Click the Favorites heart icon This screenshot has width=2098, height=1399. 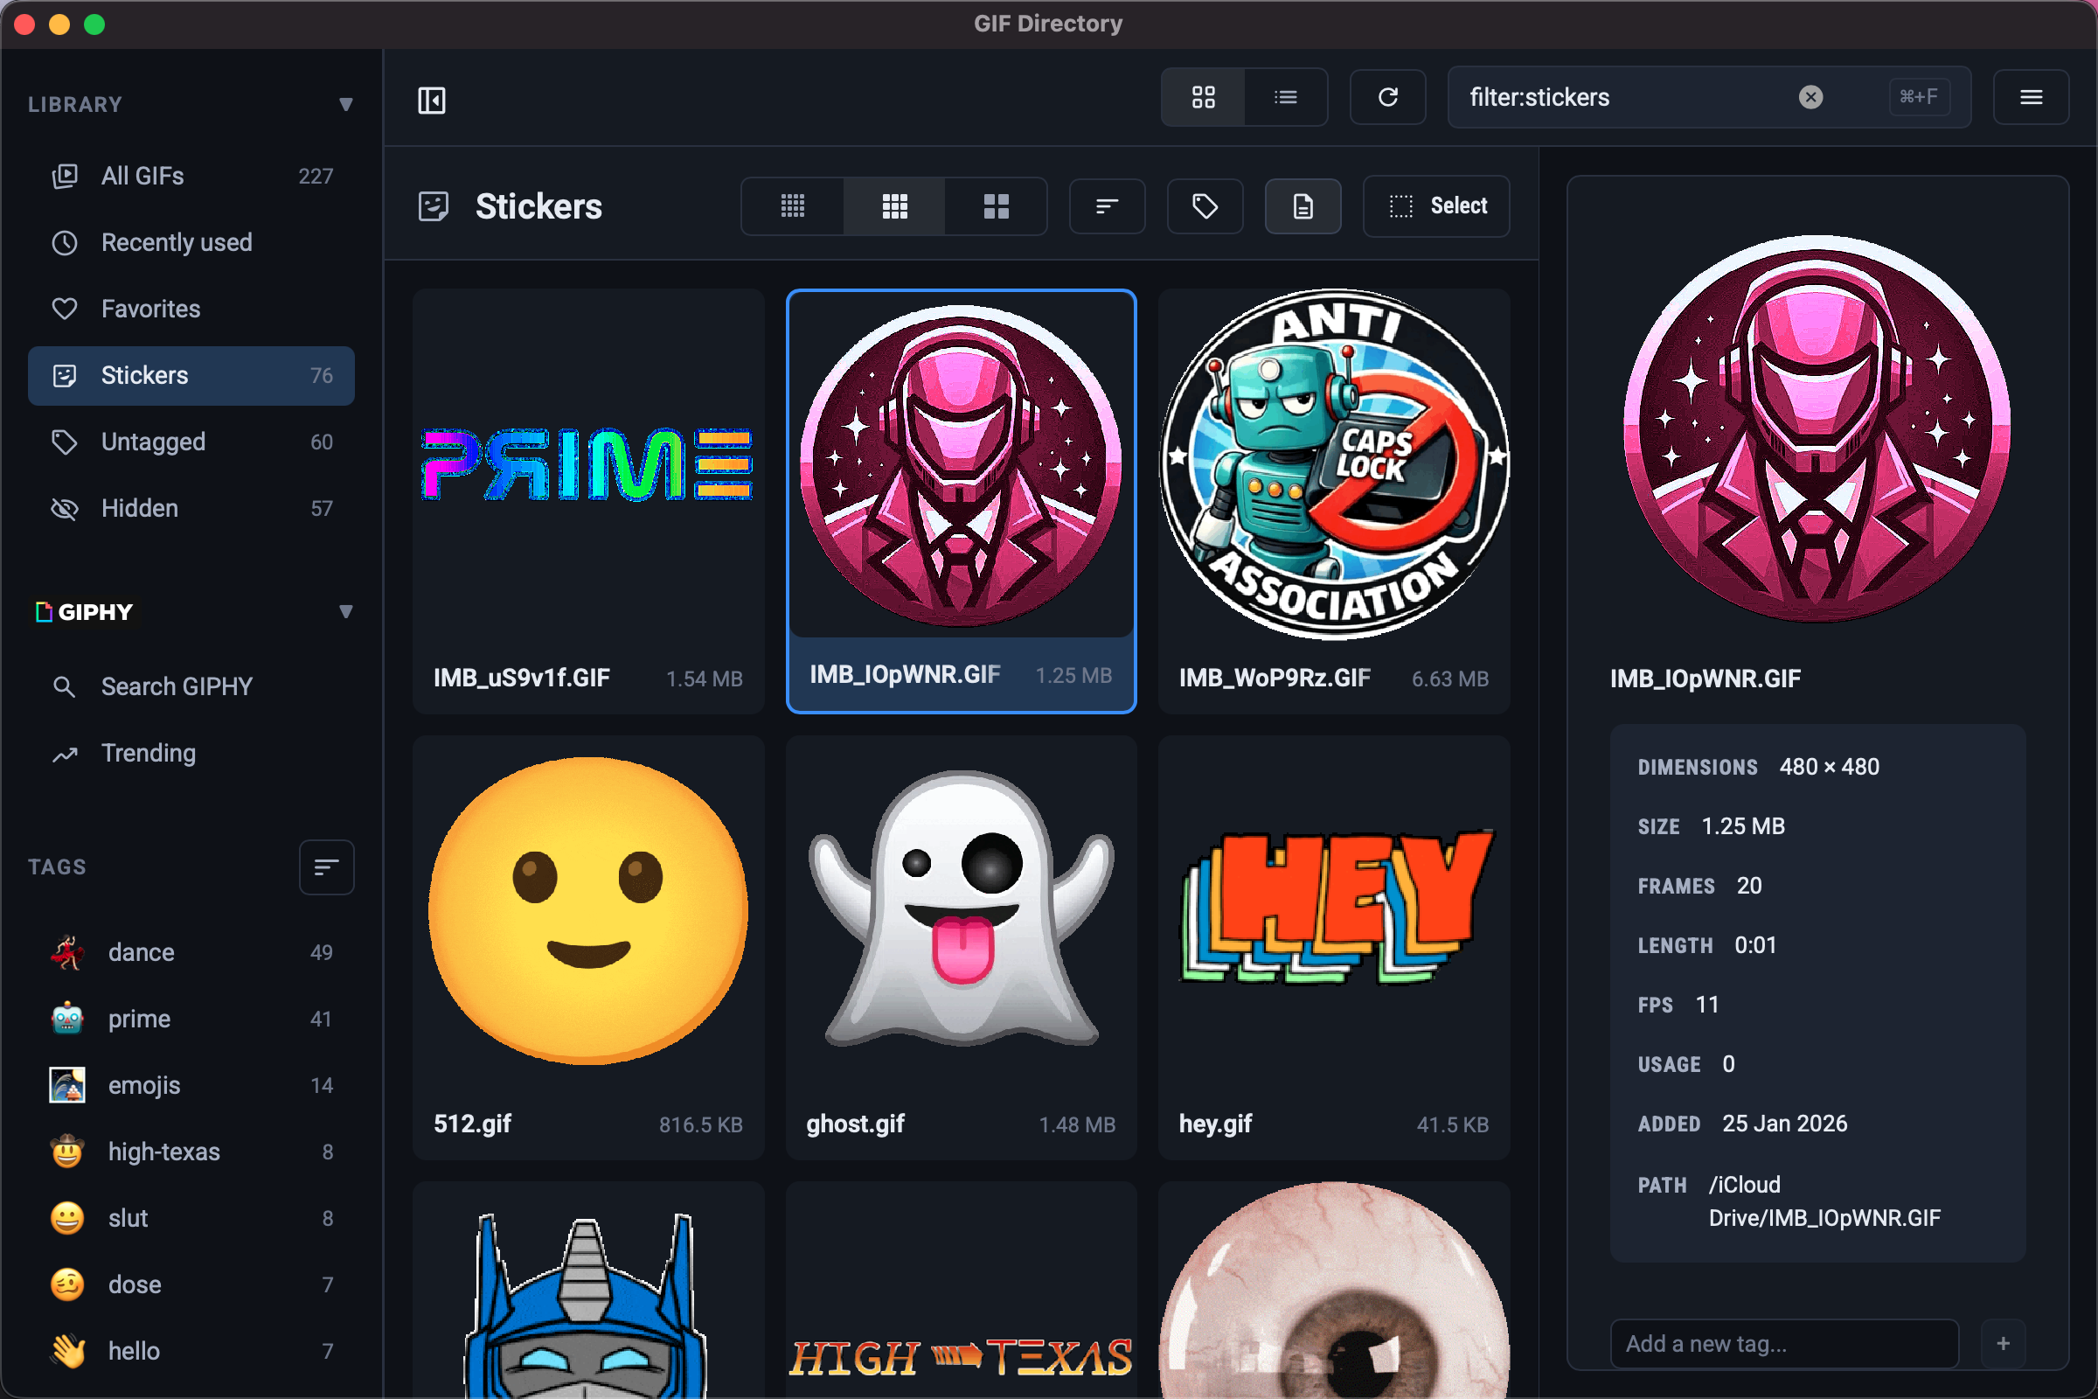pos(64,309)
